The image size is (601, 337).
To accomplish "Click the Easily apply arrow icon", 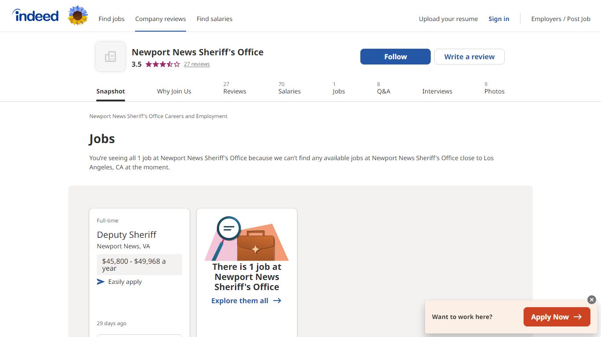I will (x=101, y=282).
